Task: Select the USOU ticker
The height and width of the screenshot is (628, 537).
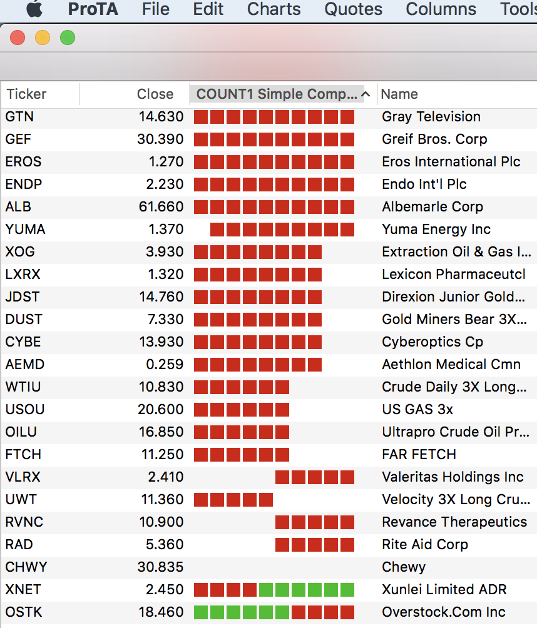Action: pyautogui.click(x=25, y=409)
